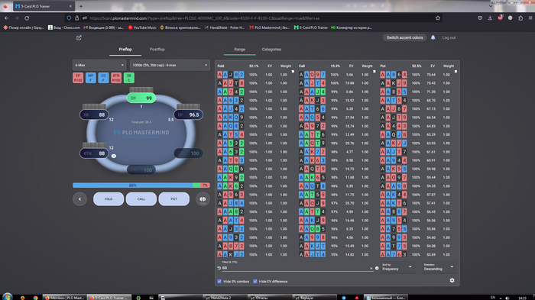Click the EP 96.5 seat on table
Viewport: 535px width, 300px height.
(189, 115)
